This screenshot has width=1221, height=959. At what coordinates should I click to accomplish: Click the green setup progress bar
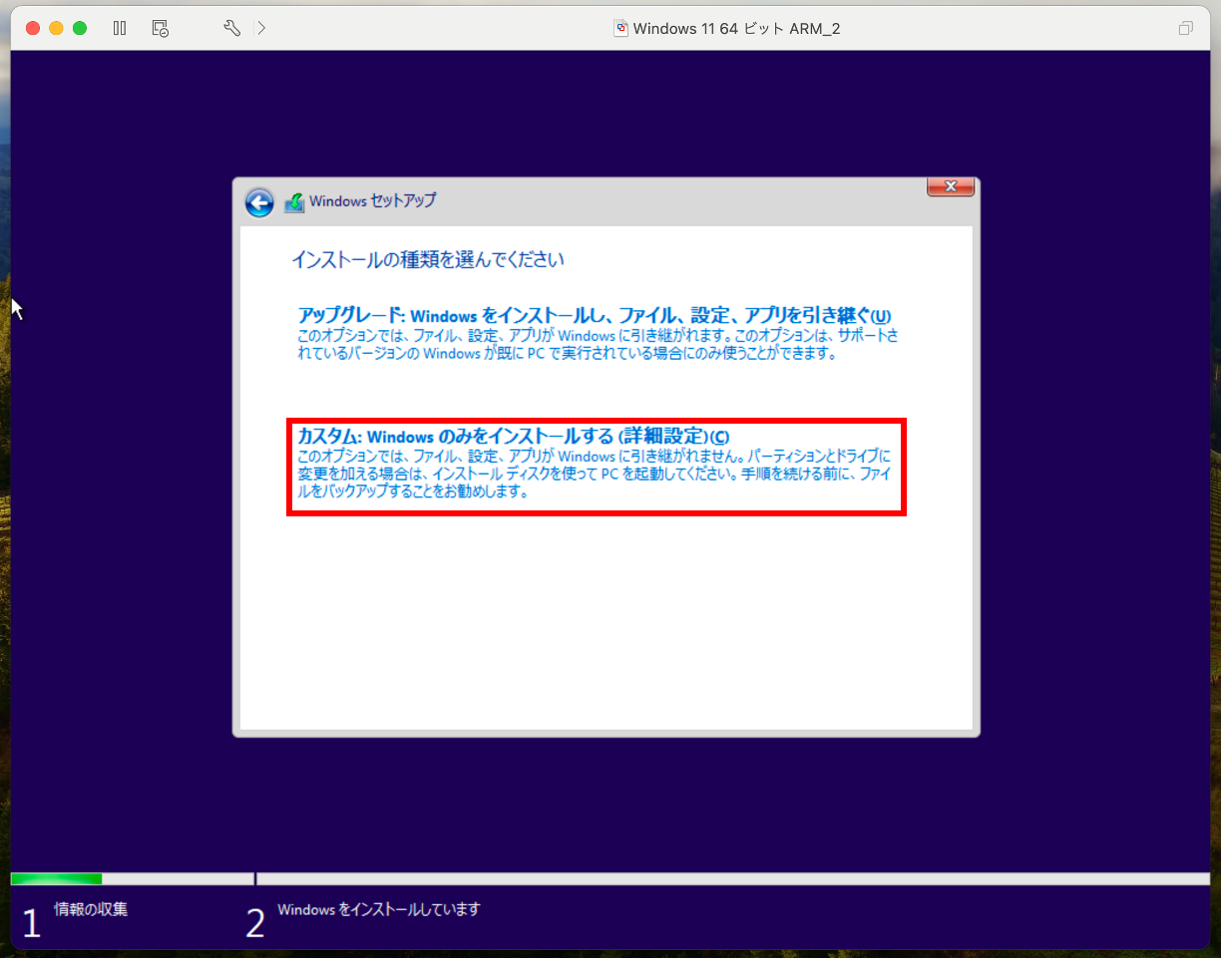tap(57, 879)
